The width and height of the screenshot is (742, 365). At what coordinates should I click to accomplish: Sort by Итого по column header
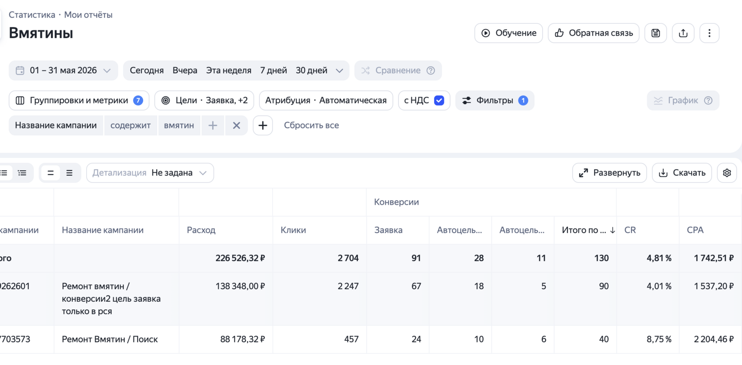tap(588, 230)
